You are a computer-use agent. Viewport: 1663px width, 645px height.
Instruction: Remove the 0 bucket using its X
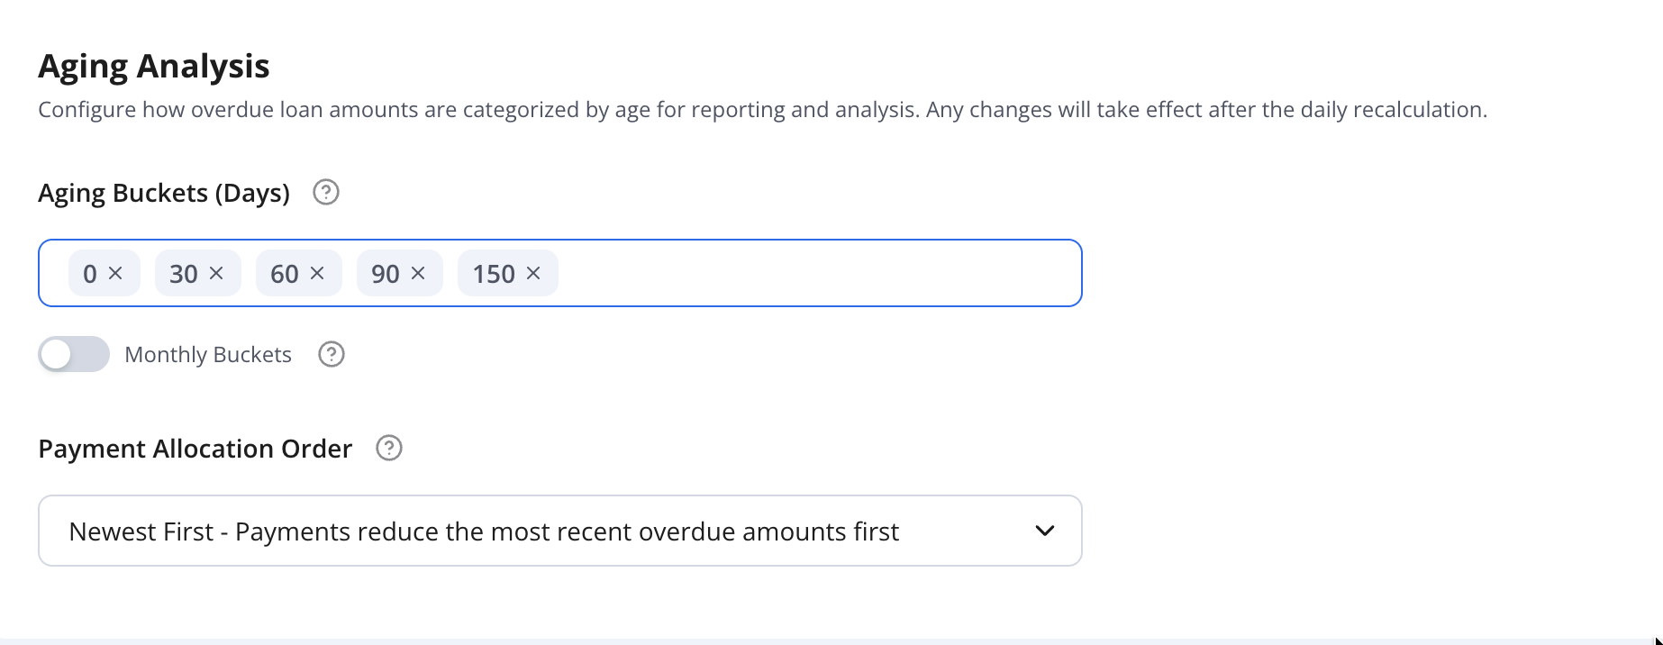pos(115,273)
